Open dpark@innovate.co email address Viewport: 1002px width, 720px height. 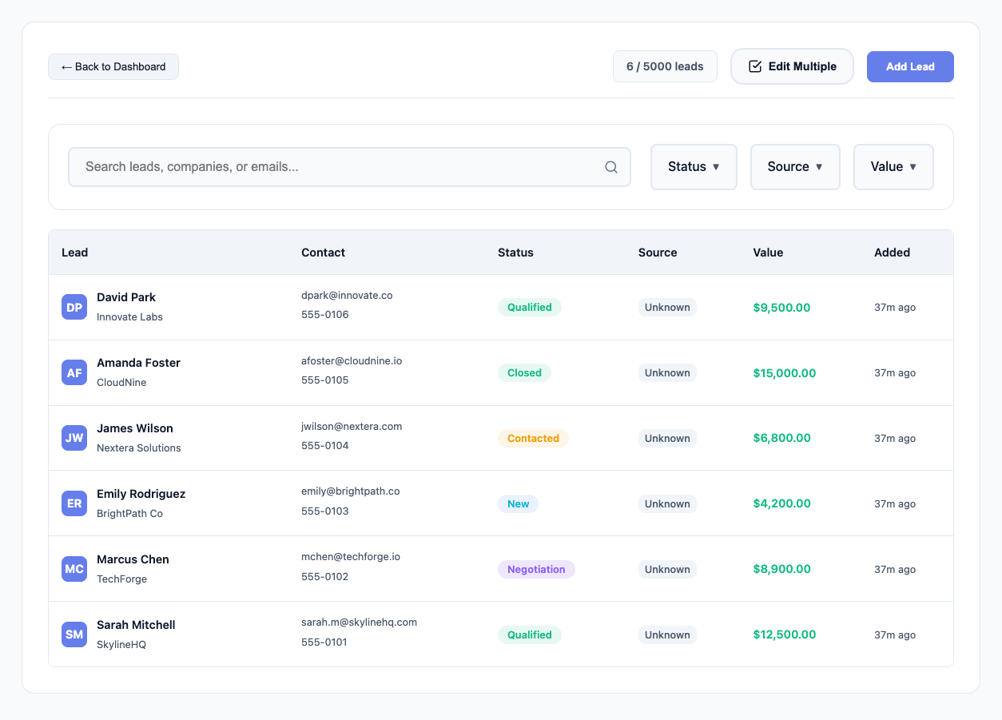(x=347, y=296)
